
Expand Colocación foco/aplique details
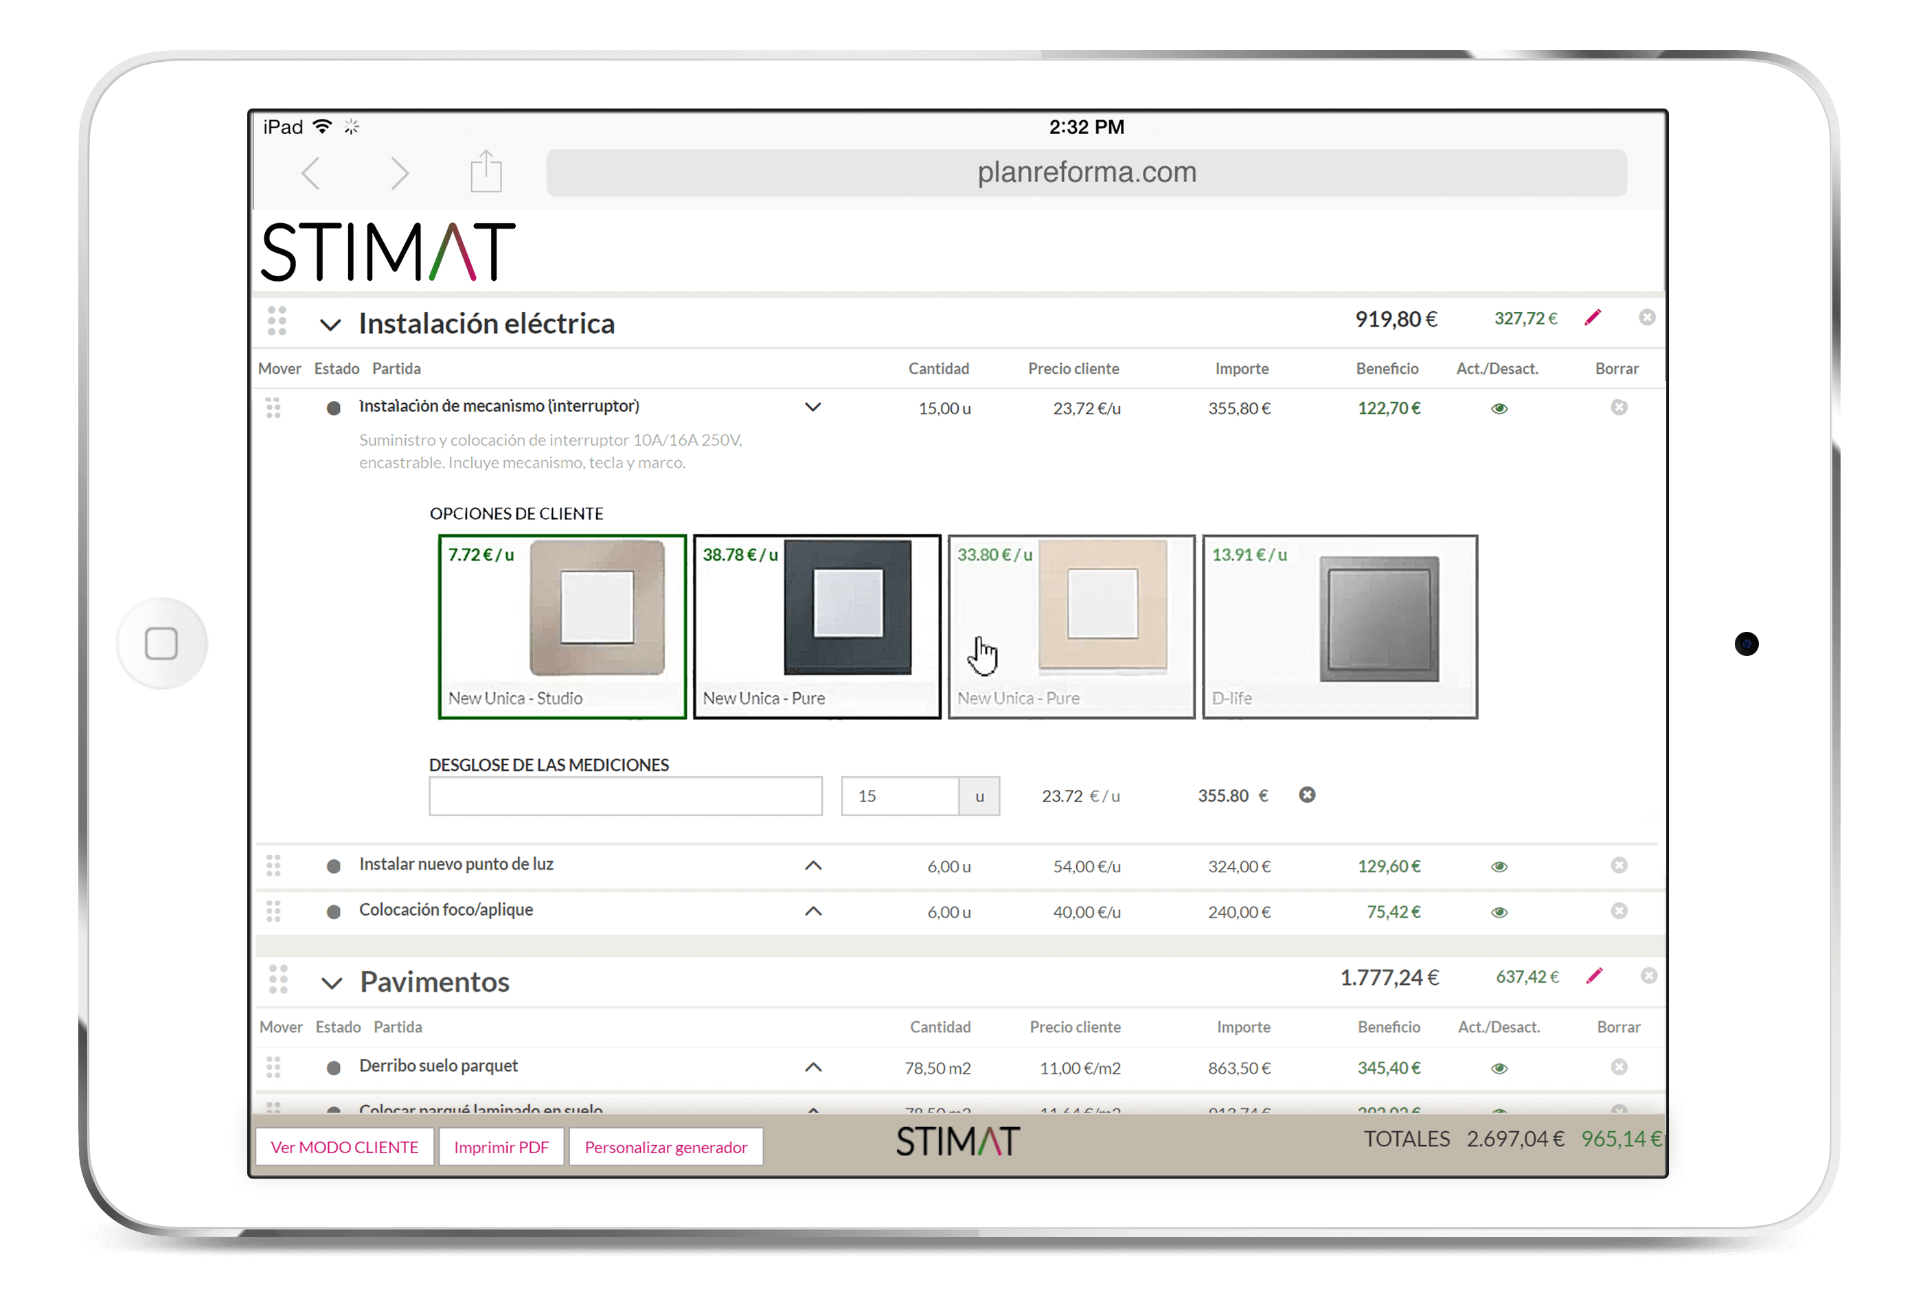813,911
